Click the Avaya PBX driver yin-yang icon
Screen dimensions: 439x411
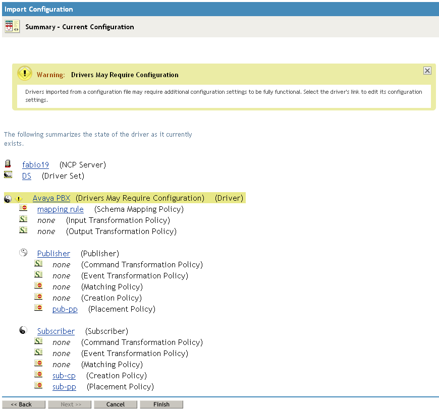click(8, 199)
